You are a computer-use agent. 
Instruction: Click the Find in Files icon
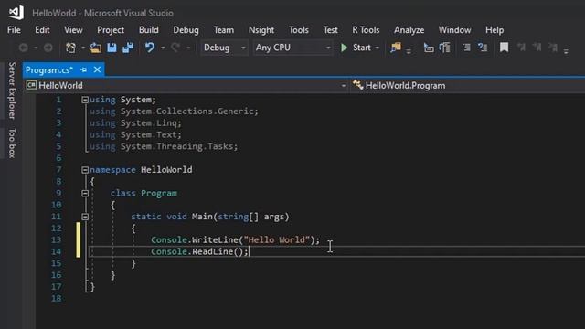point(396,48)
